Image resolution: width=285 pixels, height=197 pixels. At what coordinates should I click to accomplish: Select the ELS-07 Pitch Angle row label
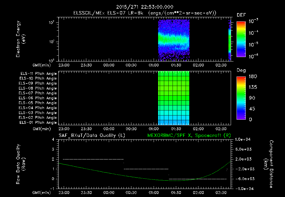pyautogui.click(x=38, y=93)
